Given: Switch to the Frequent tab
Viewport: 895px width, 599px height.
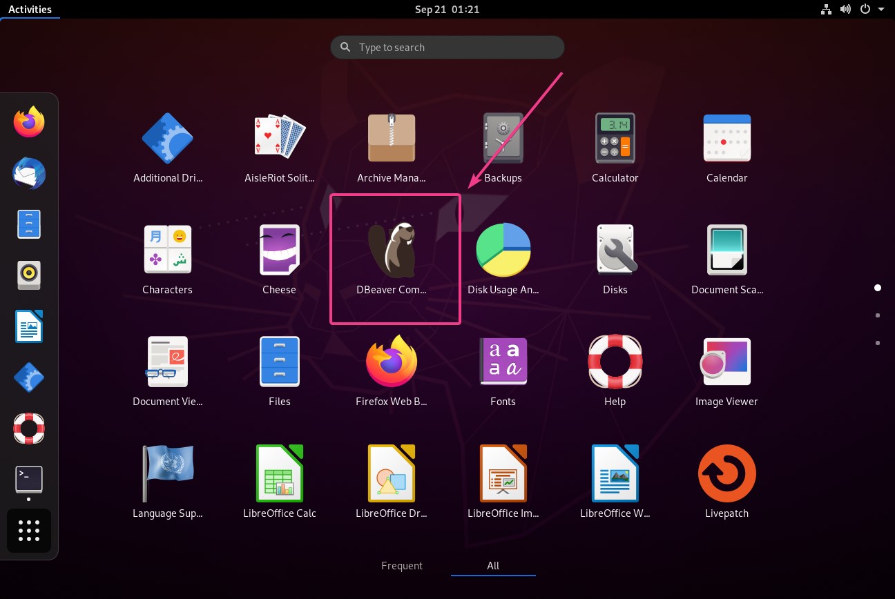Looking at the screenshot, I should click(402, 566).
